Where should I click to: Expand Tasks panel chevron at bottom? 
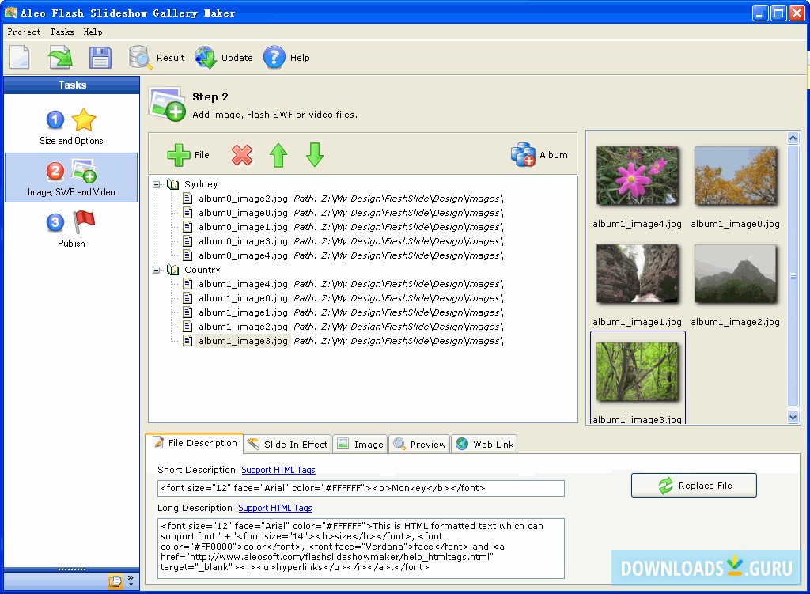[131, 581]
